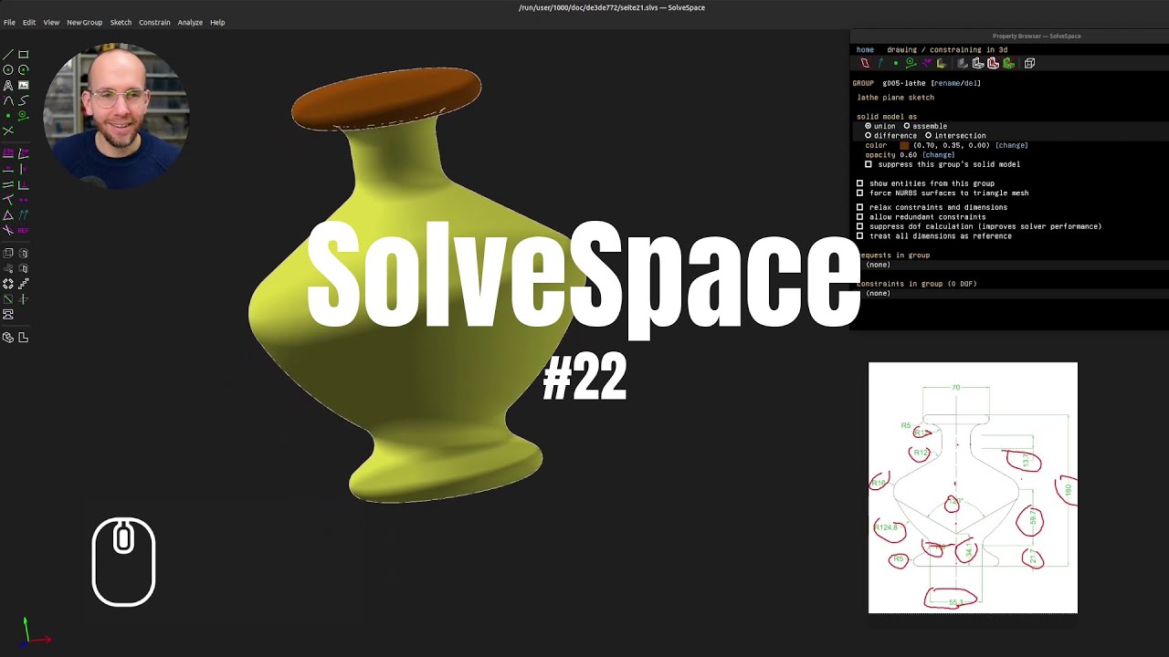Toggle hidden lines cube icon

pyautogui.click(x=1030, y=63)
